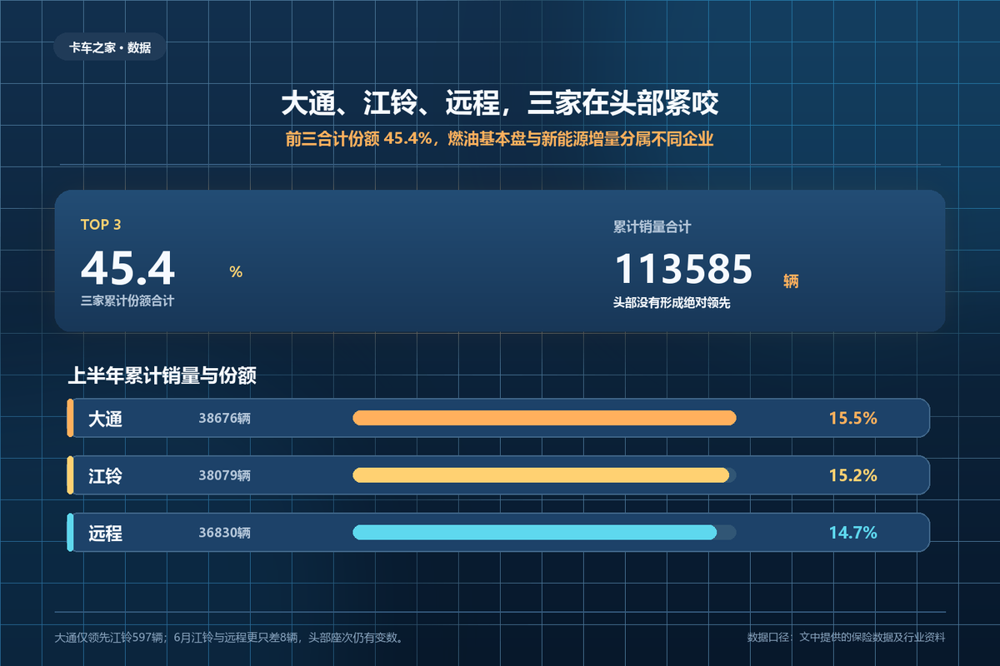The image size is (1000, 666).
Task: Click the 累计销量合计 label
Action: click(x=652, y=226)
